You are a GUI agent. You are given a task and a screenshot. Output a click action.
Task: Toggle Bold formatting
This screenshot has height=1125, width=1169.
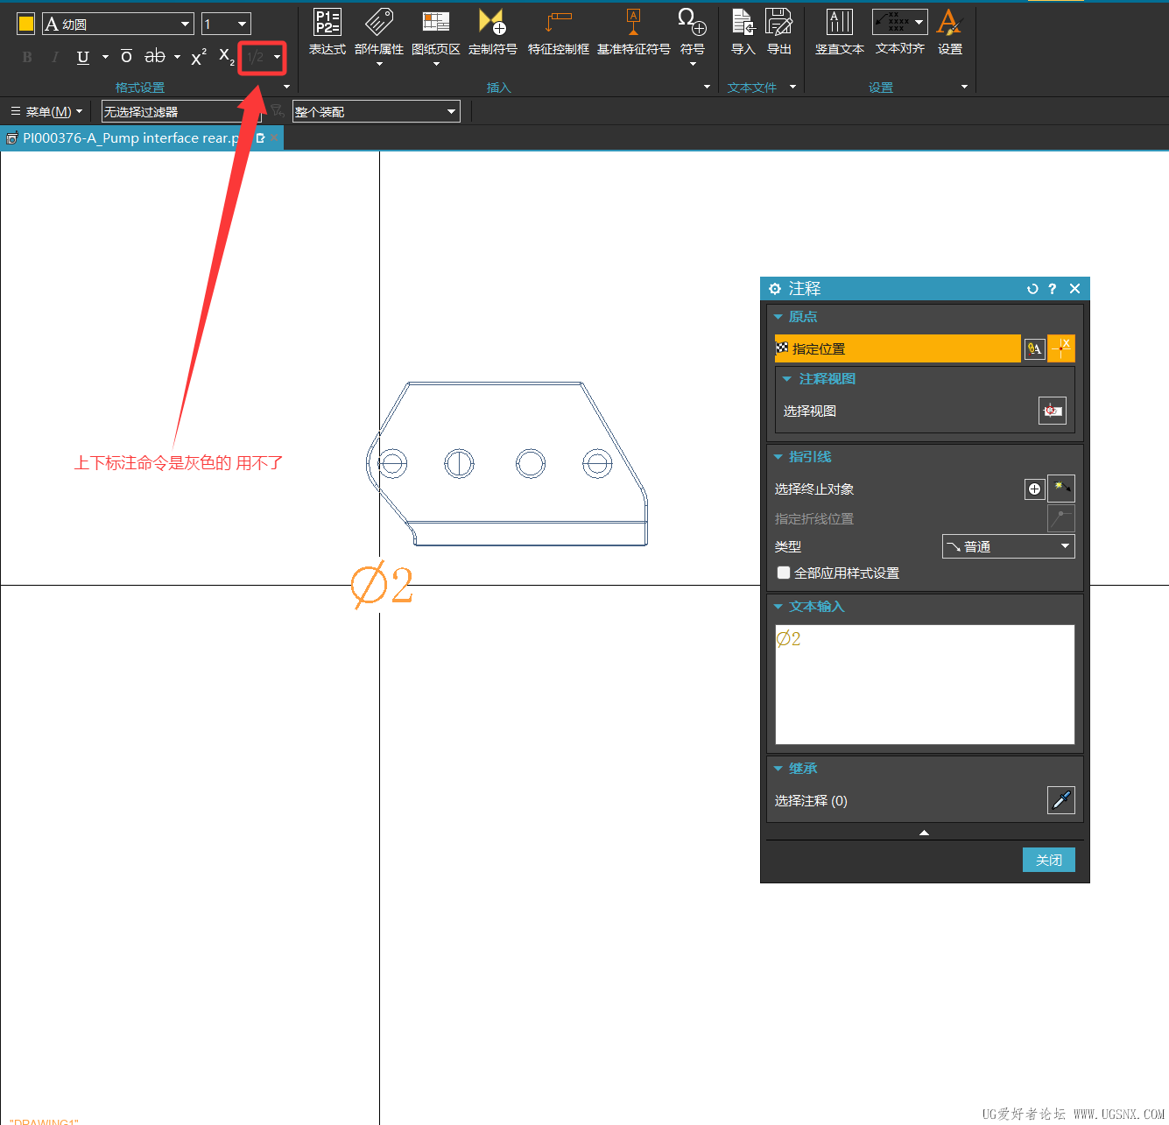coord(27,57)
